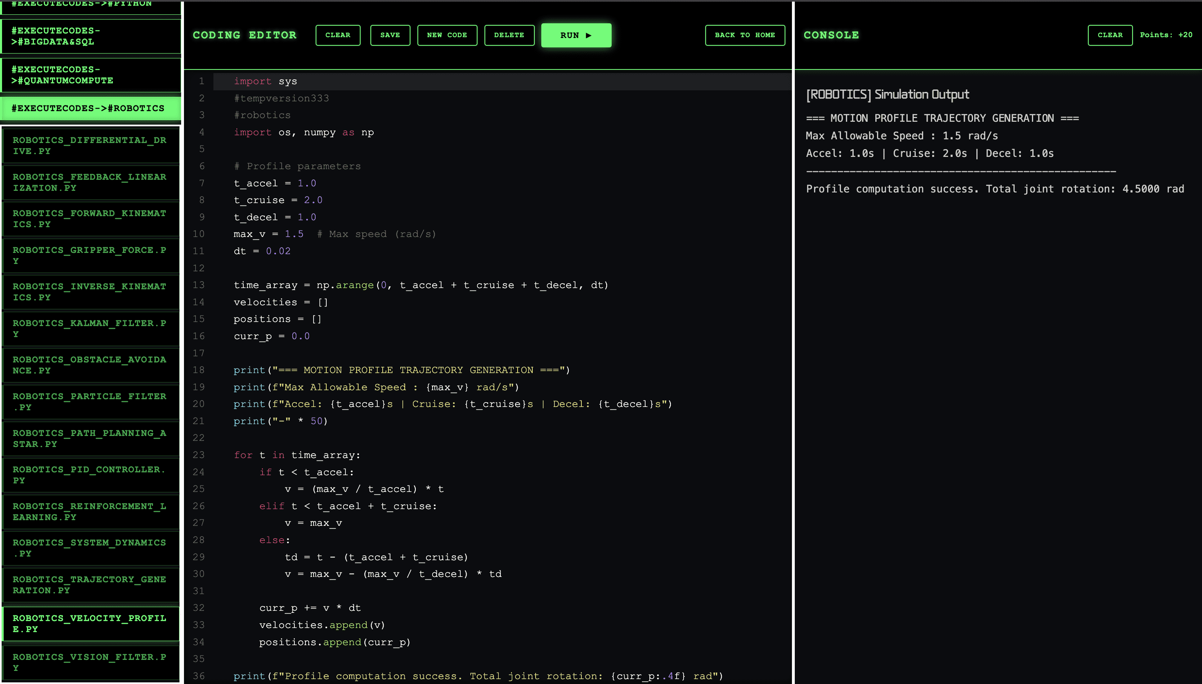Go back to home page
The height and width of the screenshot is (684, 1202).
745,35
